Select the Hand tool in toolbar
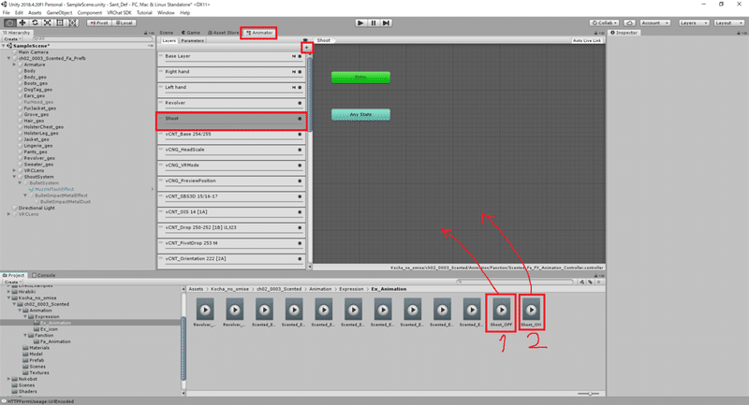 tap(9, 22)
